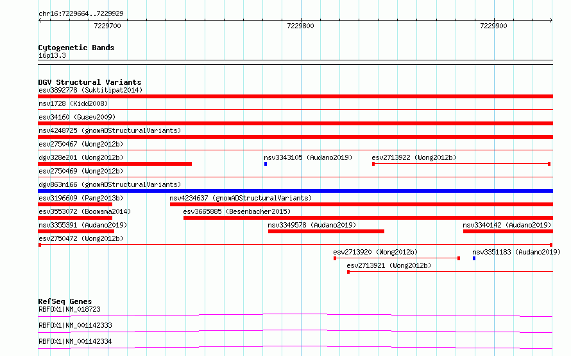571x356 pixels.
Task: Click the RBFOX1|NM_018723 transcript label
Action: 69,309
